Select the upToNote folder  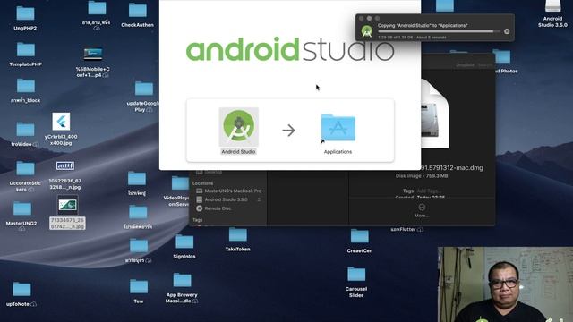(21, 294)
